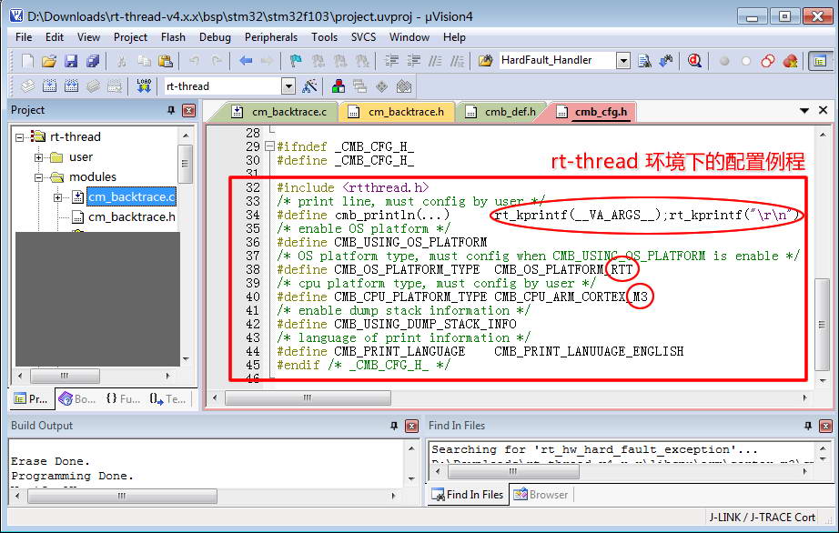
Task: Pin the Project panel
Action: (171, 110)
